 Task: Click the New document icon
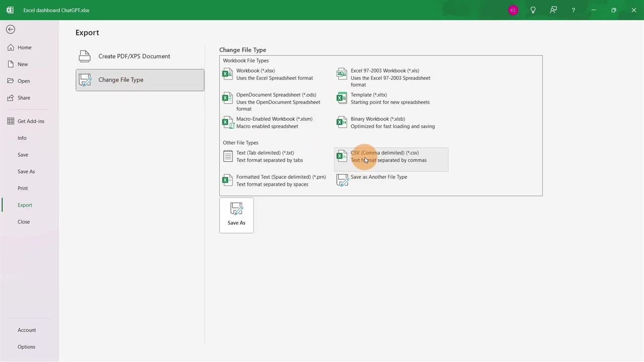pyautogui.click(x=11, y=64)
